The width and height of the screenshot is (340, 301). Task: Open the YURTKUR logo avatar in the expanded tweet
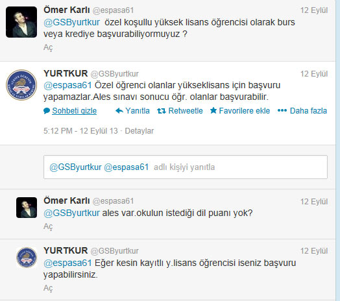[21, 85]
